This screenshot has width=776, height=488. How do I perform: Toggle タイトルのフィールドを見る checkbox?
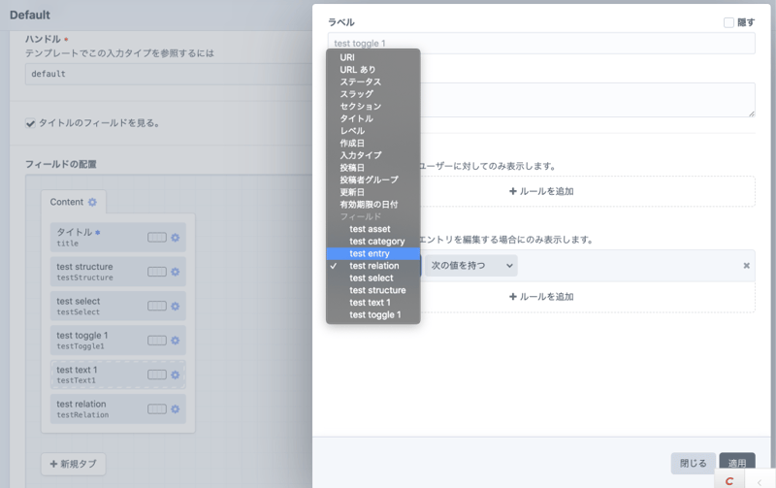click(31, 123)
